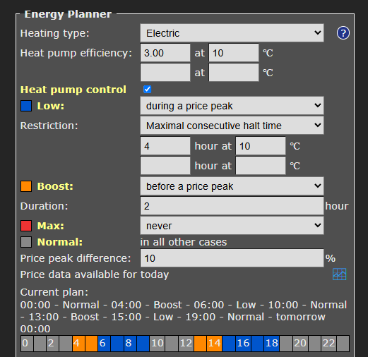Click hour 2 cell in plan timeline

pos(52,344)
